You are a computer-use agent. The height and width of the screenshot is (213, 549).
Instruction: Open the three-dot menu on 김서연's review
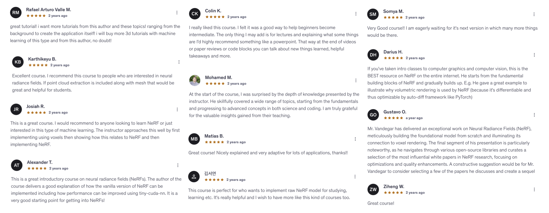(x=355, y=176)
